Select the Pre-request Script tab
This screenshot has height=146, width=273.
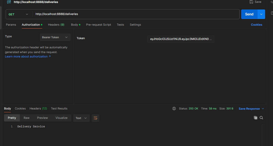(98, 25)
